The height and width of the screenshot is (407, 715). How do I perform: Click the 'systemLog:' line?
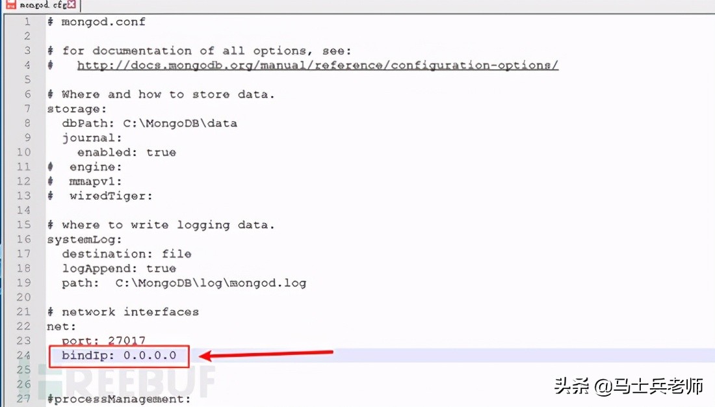click(x=84, y=239)
